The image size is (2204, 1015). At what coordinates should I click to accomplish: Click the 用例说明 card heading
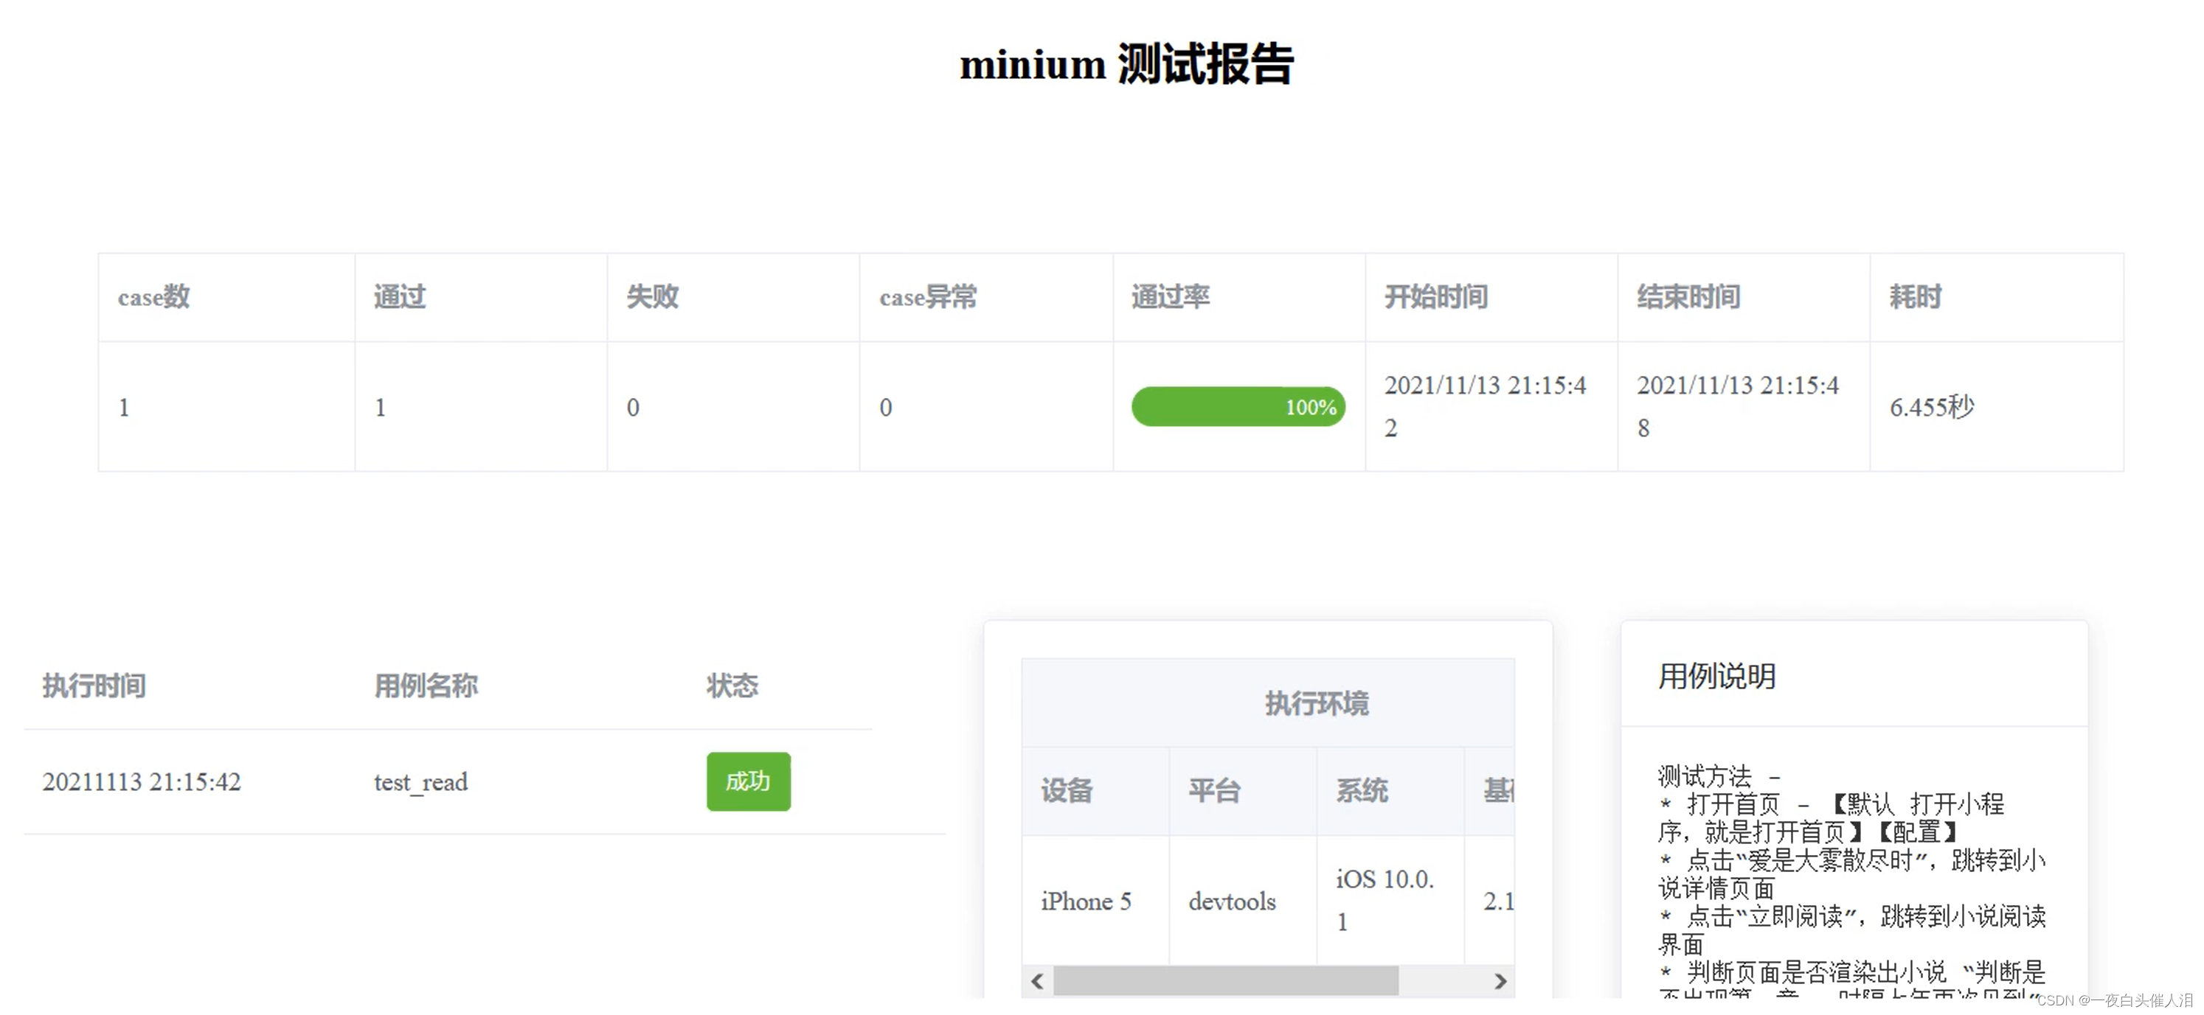(x=1717, y=677)
